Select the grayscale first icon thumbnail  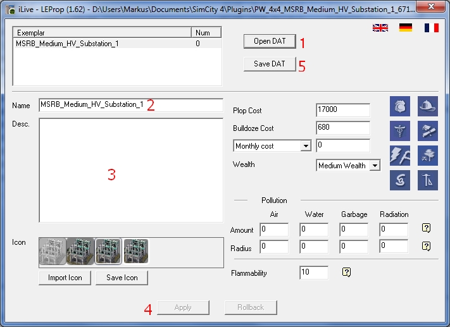click(53, 251)
